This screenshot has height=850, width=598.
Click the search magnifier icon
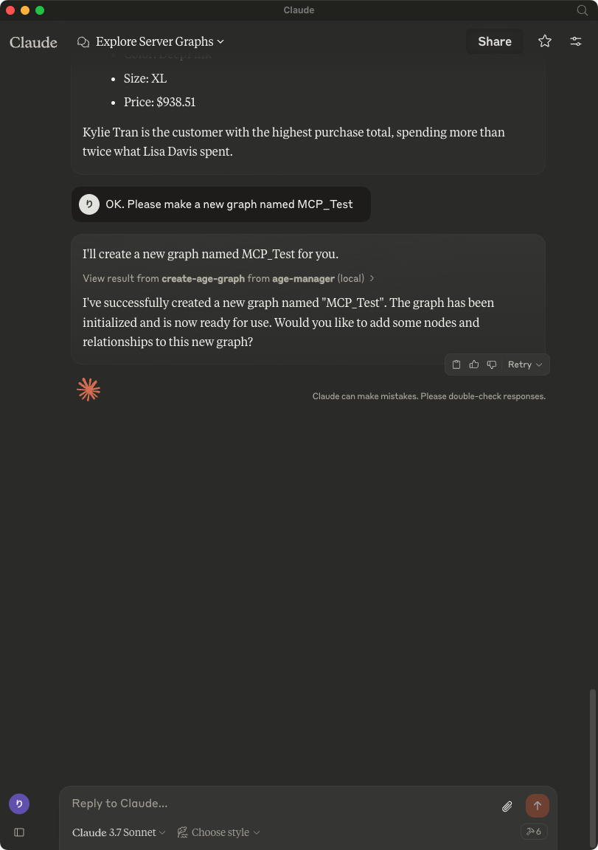click(582, 10)
